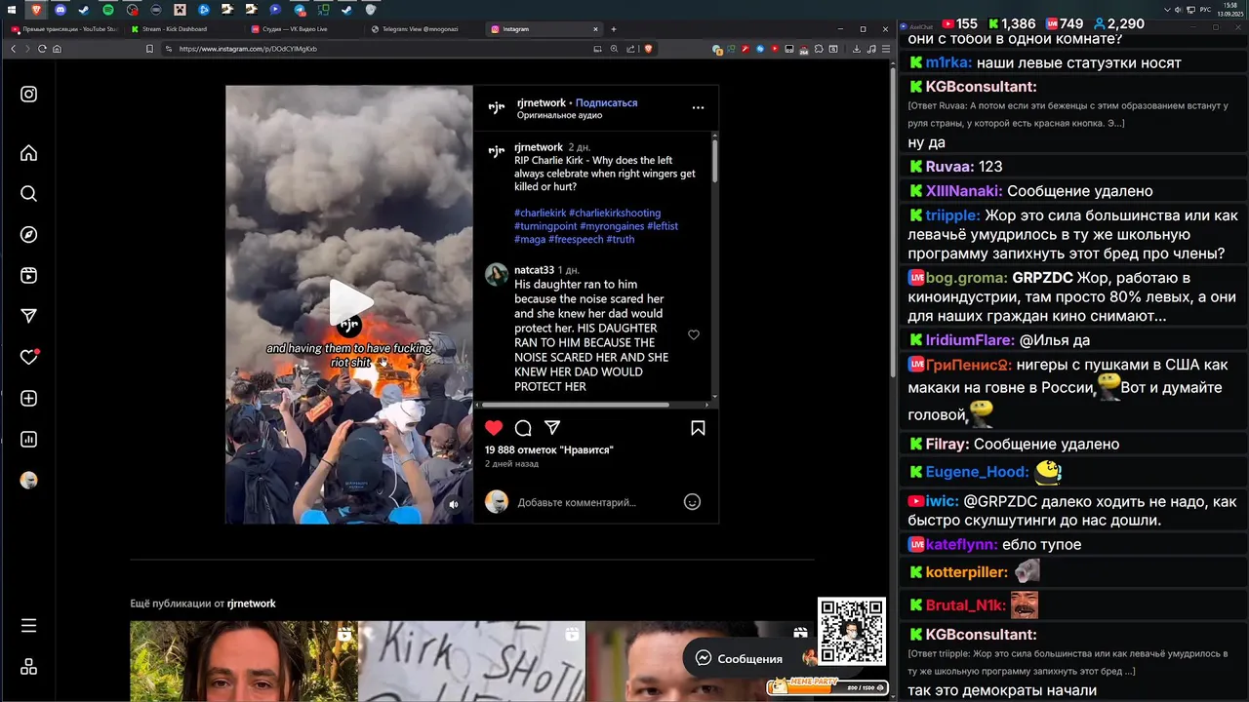The width and height of the screenshot is (1249, 702).
Task: Click Brutal_N1k username in chat
Action: (x=965, y=605)
